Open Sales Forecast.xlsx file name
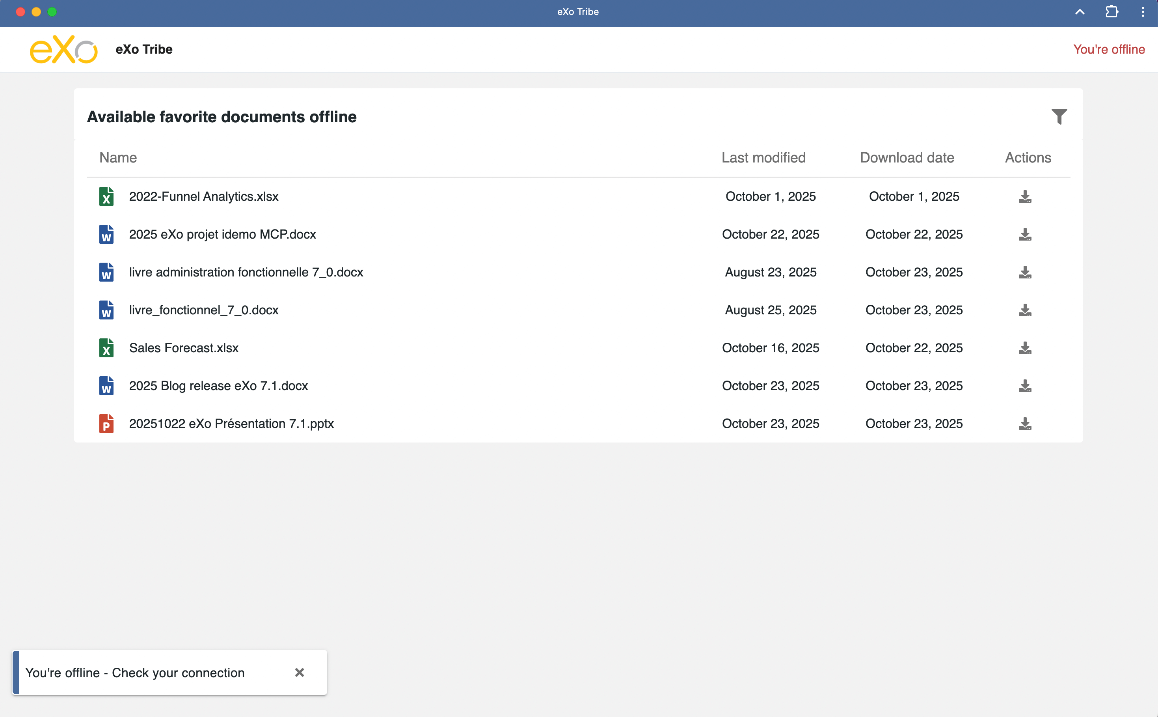1158x717 pixels. tap(184, 348)
